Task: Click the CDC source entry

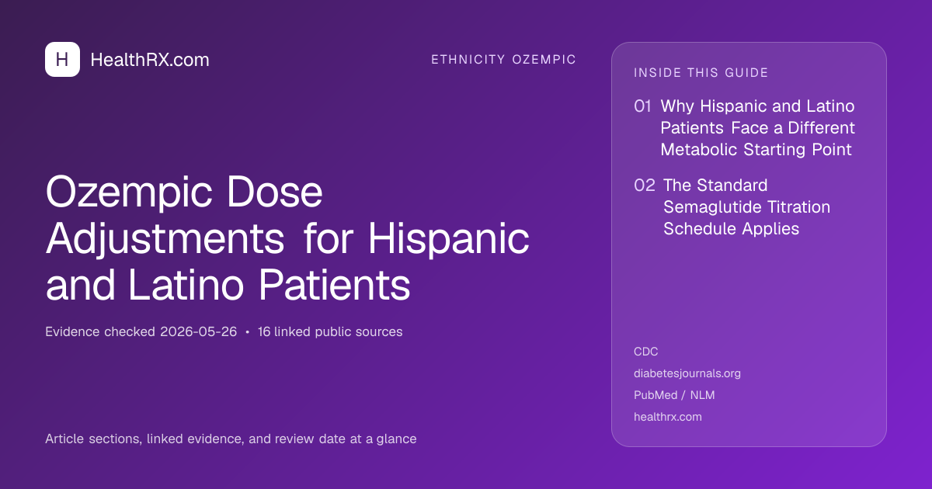Action: click(x=646, y=352)
